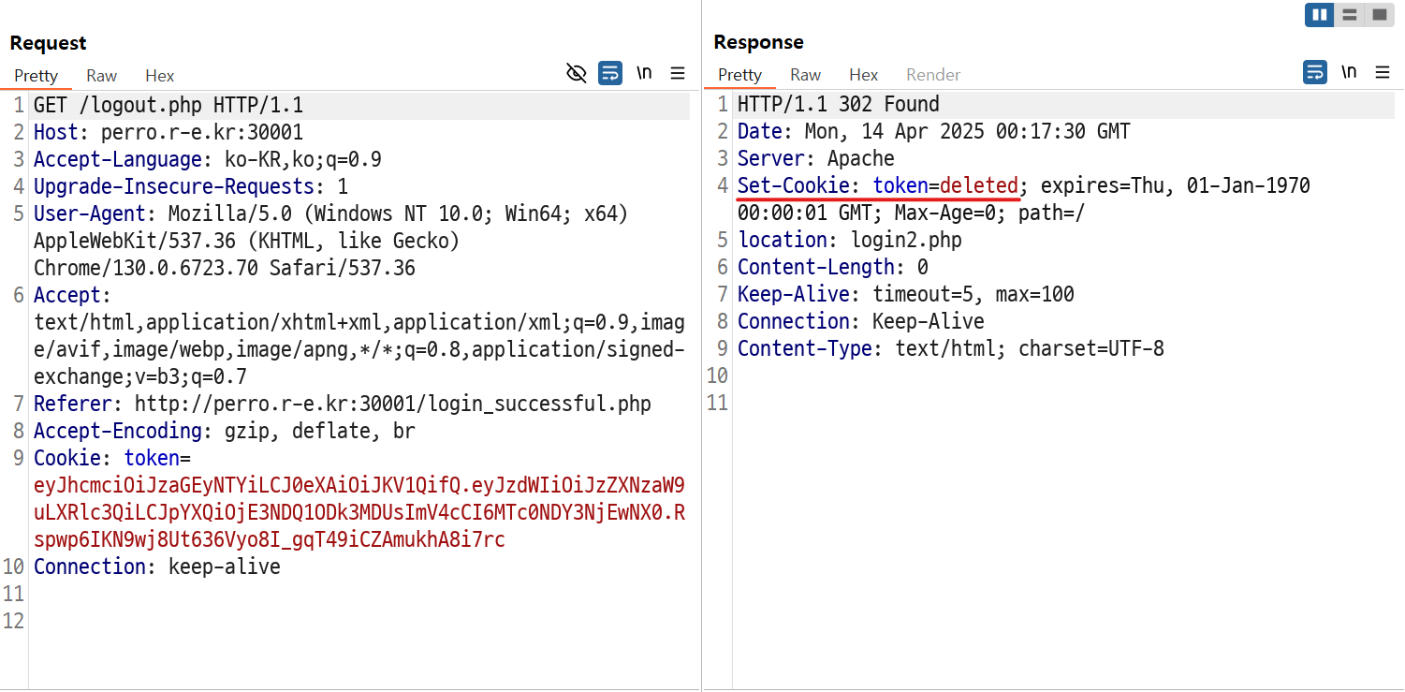Click empty line 12 in Request editor

pos(359,622)
